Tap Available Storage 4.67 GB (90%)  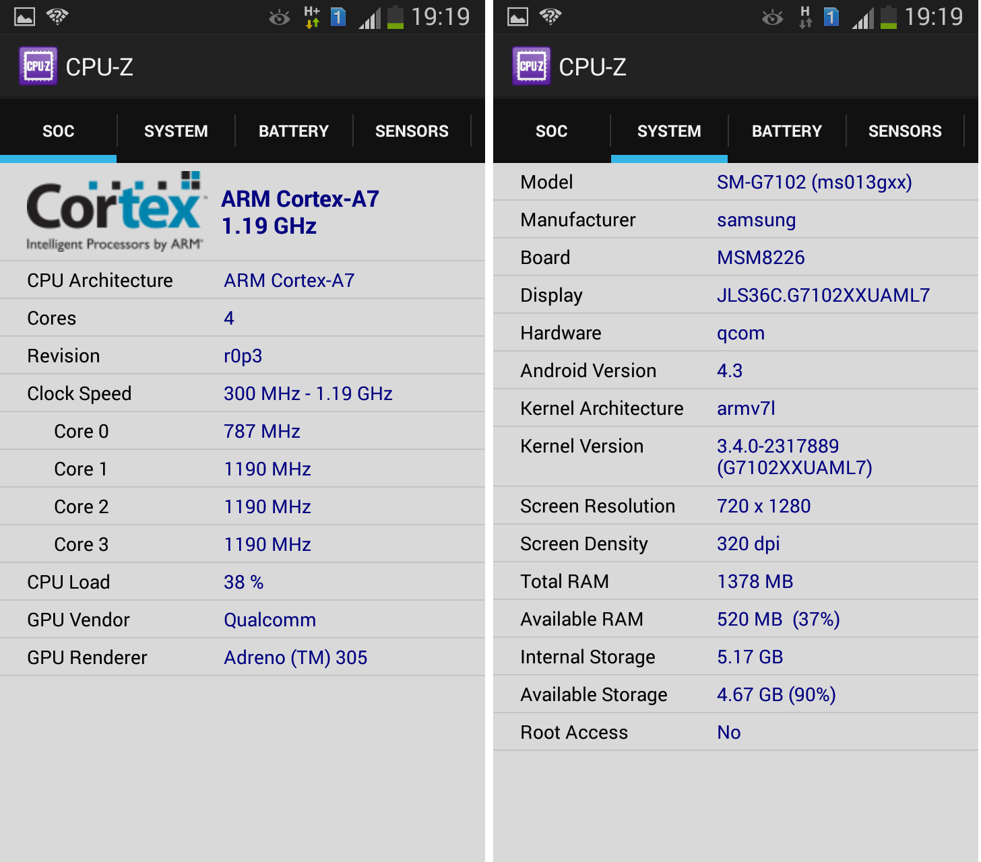click(x=736, y=694)
